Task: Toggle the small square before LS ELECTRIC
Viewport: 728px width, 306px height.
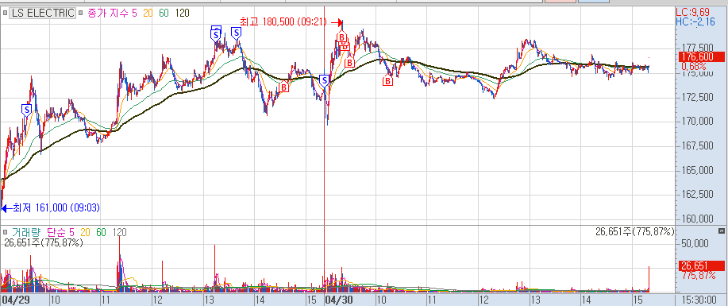Action: click(5, 14)
